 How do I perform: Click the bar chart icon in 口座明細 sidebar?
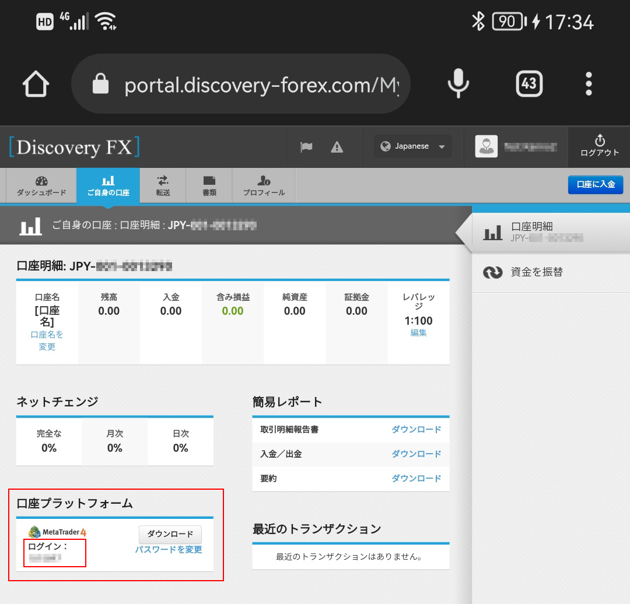tap(492, 232)
